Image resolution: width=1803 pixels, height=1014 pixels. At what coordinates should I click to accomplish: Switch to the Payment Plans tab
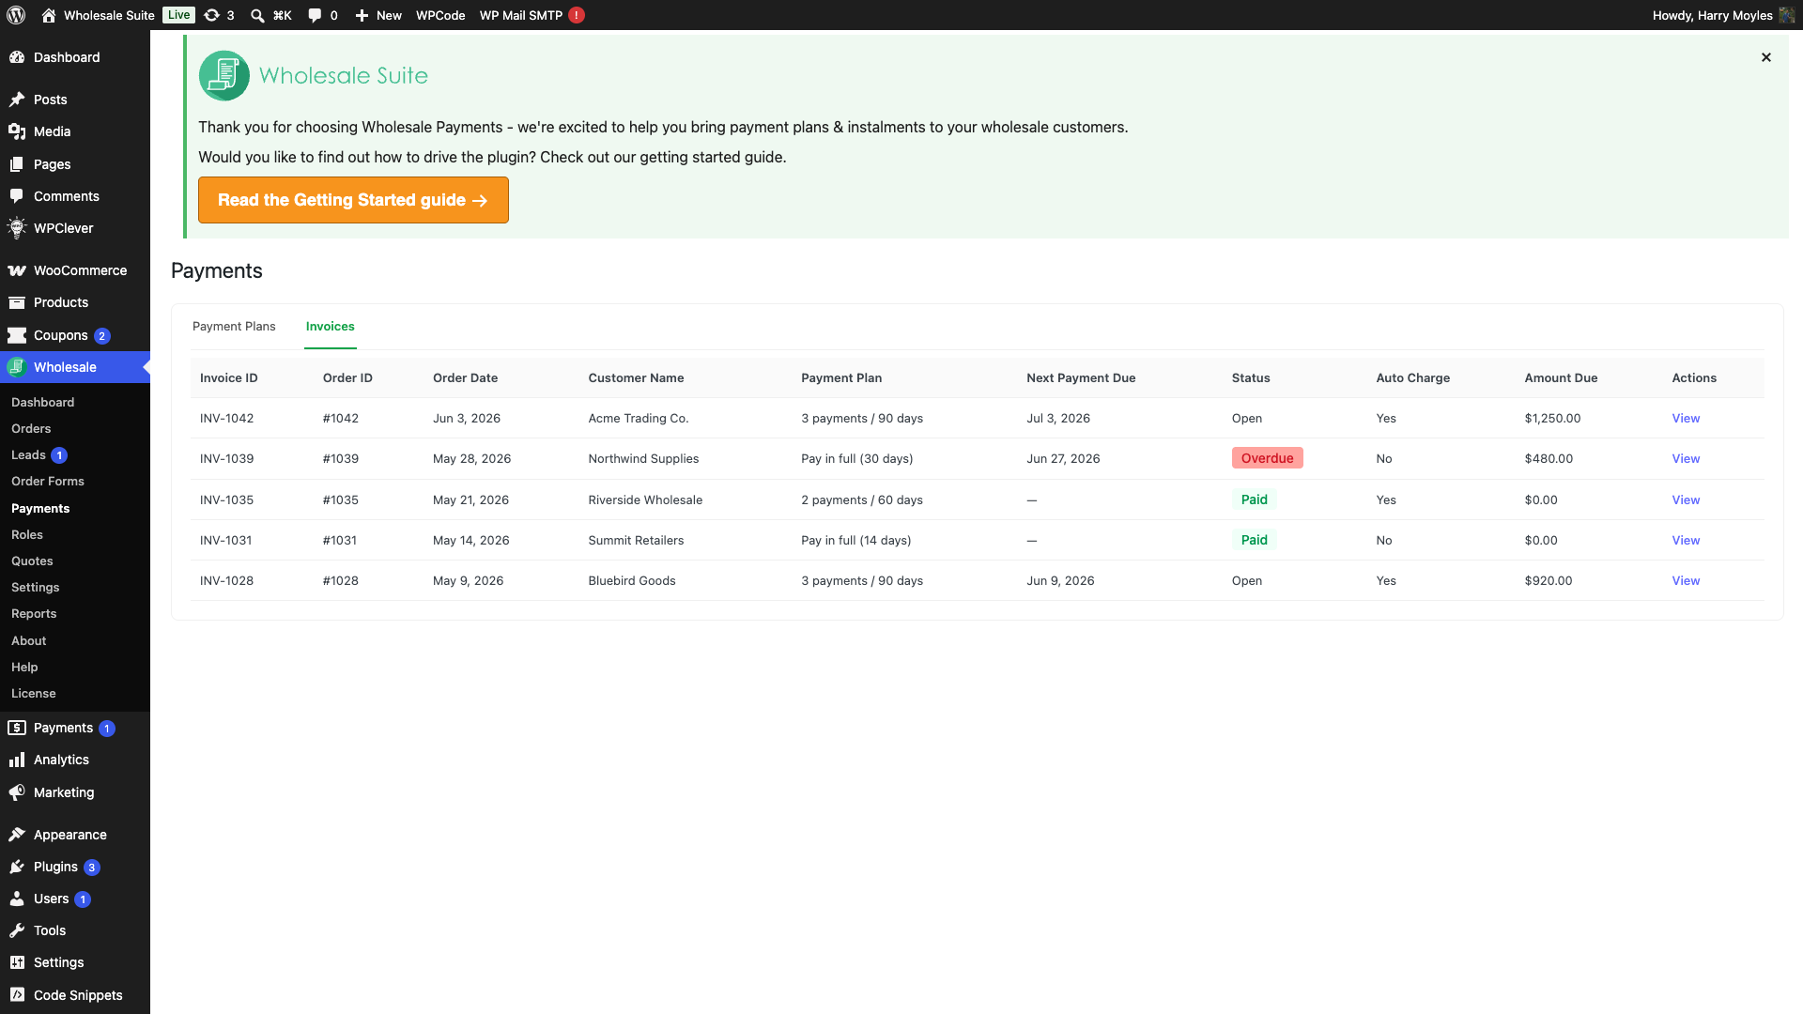coord(234,326)
